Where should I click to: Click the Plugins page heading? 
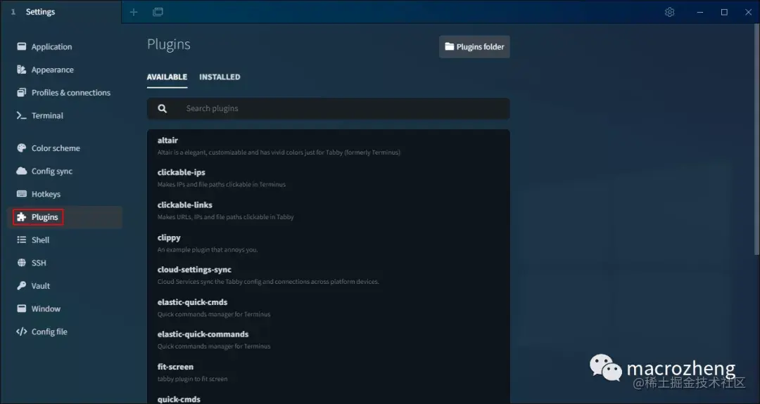[x=169, y=44]
